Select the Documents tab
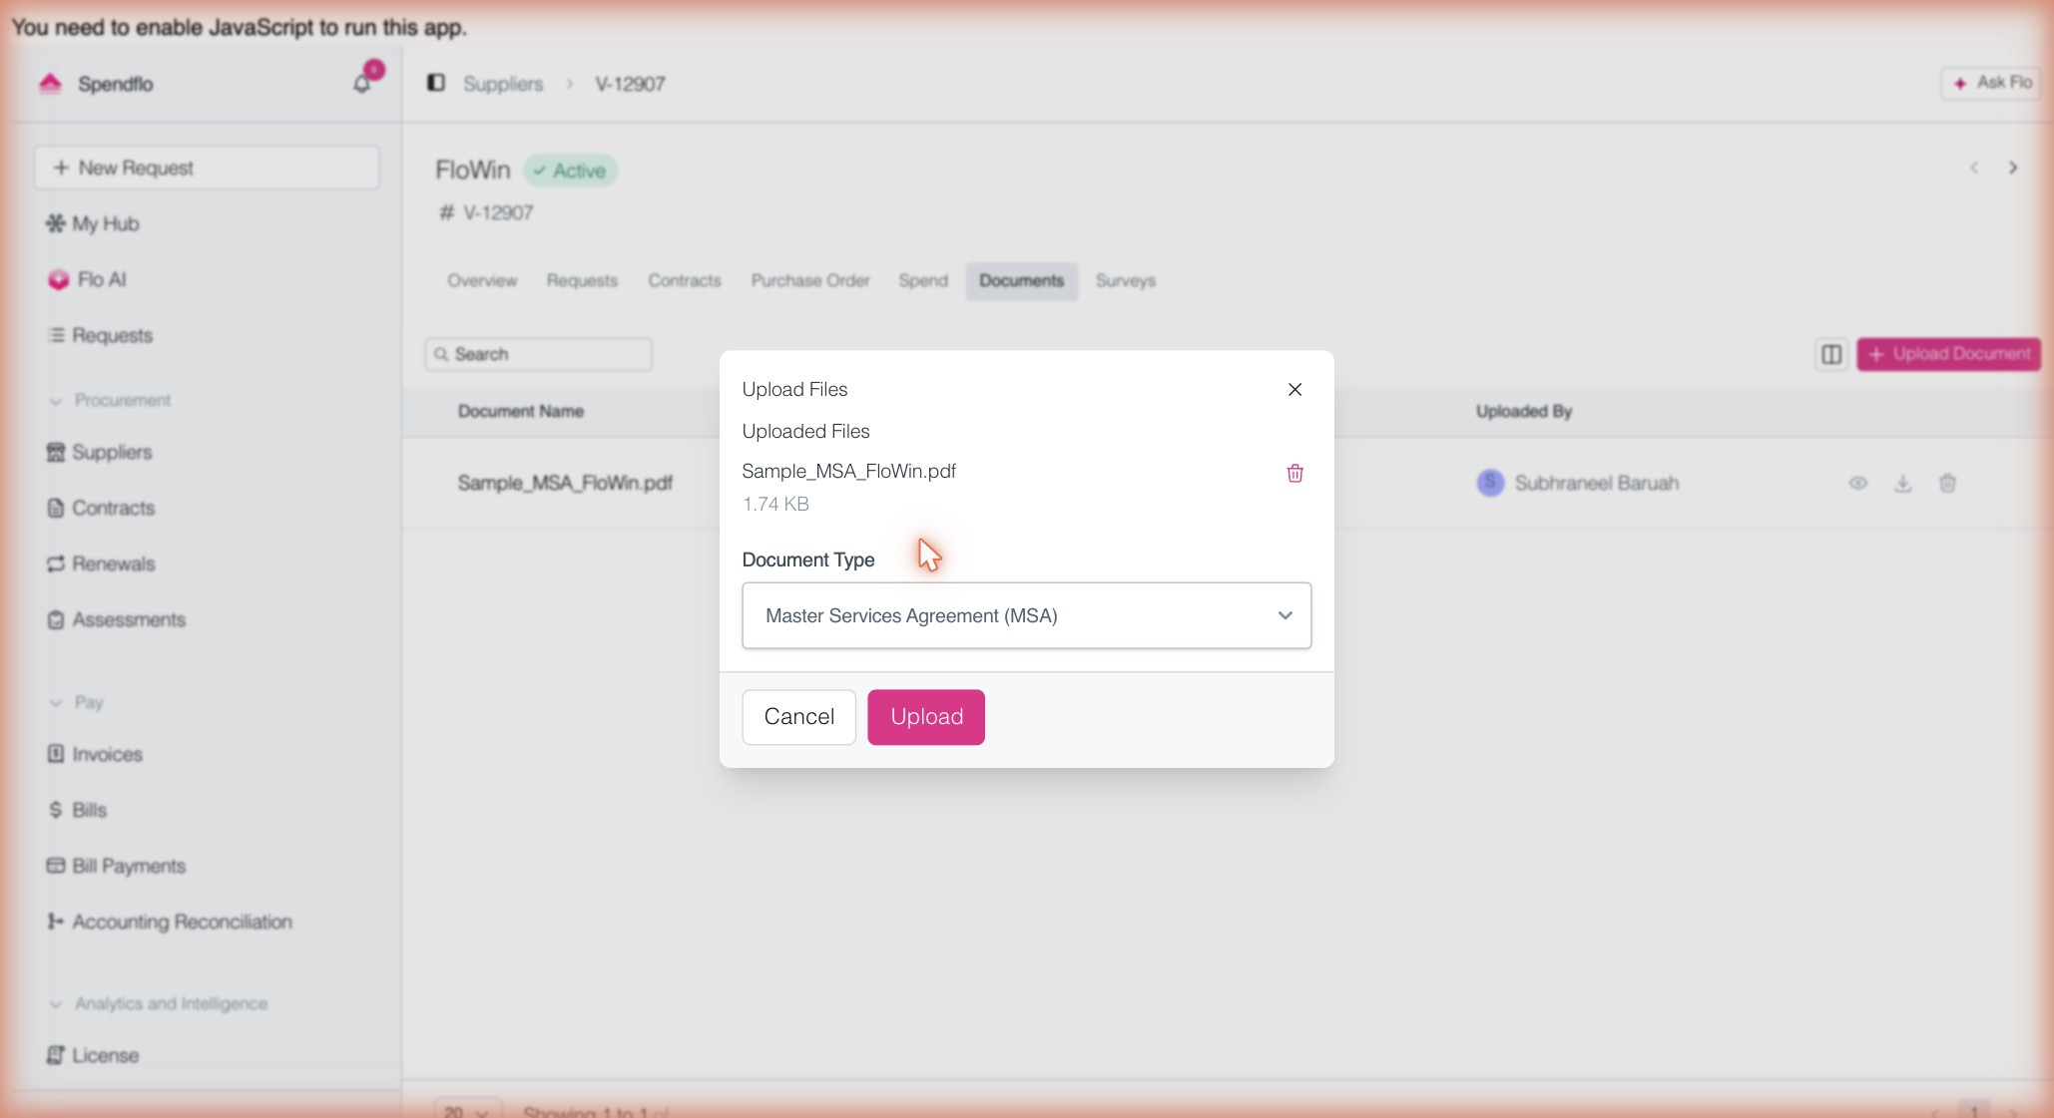This screenshot has height=1118, width=2054. (1022, 281)
